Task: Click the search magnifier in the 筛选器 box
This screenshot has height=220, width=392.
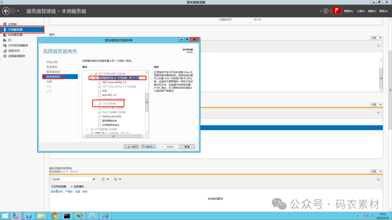Action: (x=94, y=179)
